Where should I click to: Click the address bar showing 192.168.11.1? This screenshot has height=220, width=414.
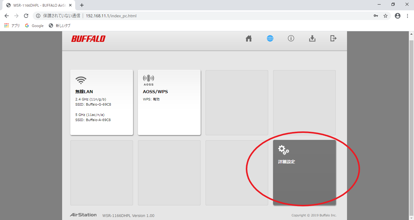coord(182,16)
